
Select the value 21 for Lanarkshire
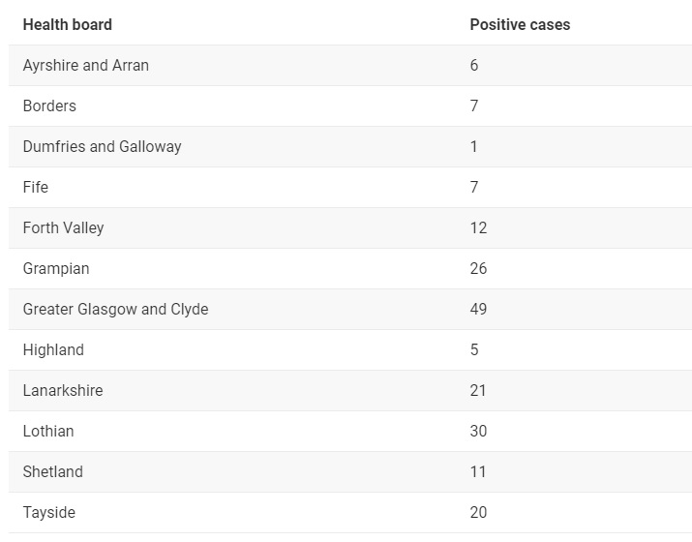478,391
